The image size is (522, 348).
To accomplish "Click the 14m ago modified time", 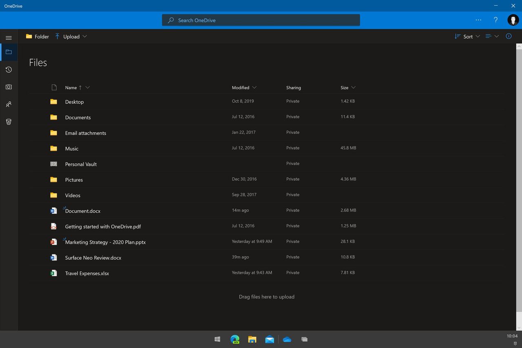I will pos(240,210).
